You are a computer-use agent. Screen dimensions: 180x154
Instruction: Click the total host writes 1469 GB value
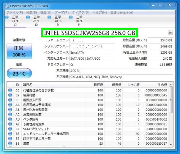click(161, 46)
